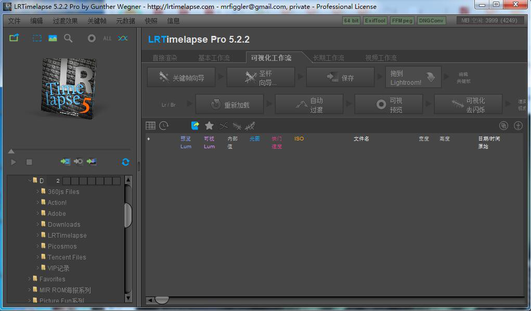The width and height of the screenshot is (531, 311).
Task: Switch to the 基本工作流 tab
Action: point(214,58)
